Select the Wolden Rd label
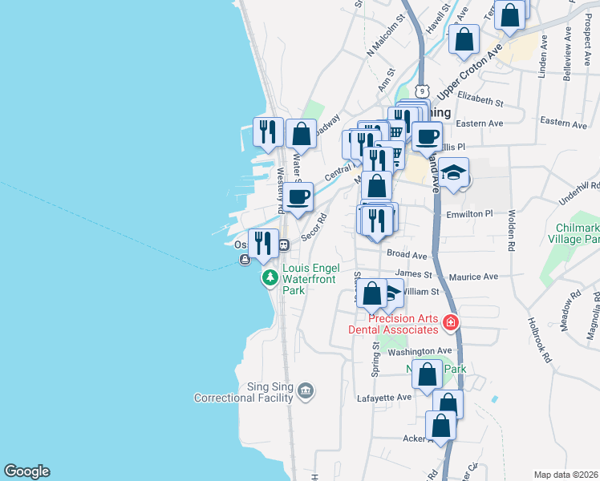 click(511, 230)
